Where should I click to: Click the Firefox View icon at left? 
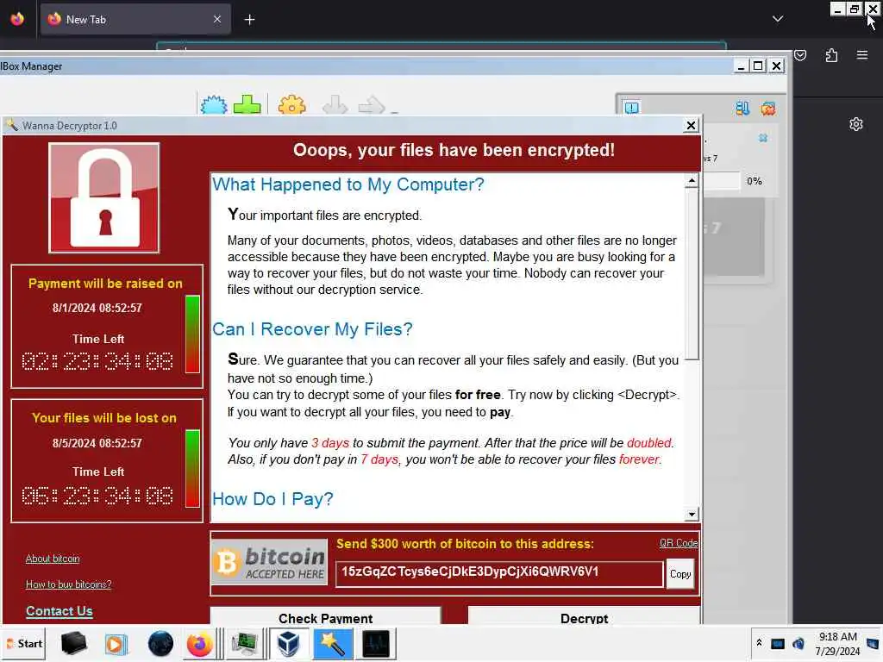17,19
